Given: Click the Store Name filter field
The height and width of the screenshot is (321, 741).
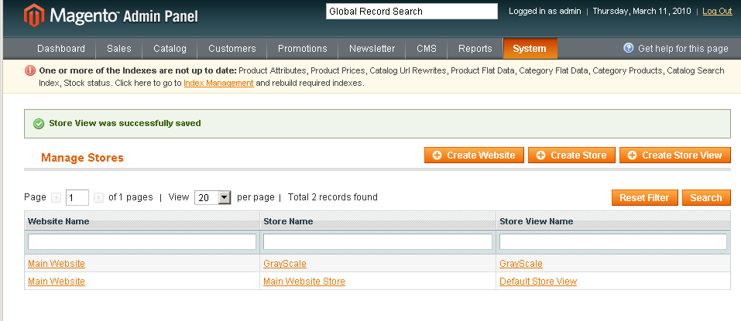Looking at the screenshot, I should tap(378, 241).
